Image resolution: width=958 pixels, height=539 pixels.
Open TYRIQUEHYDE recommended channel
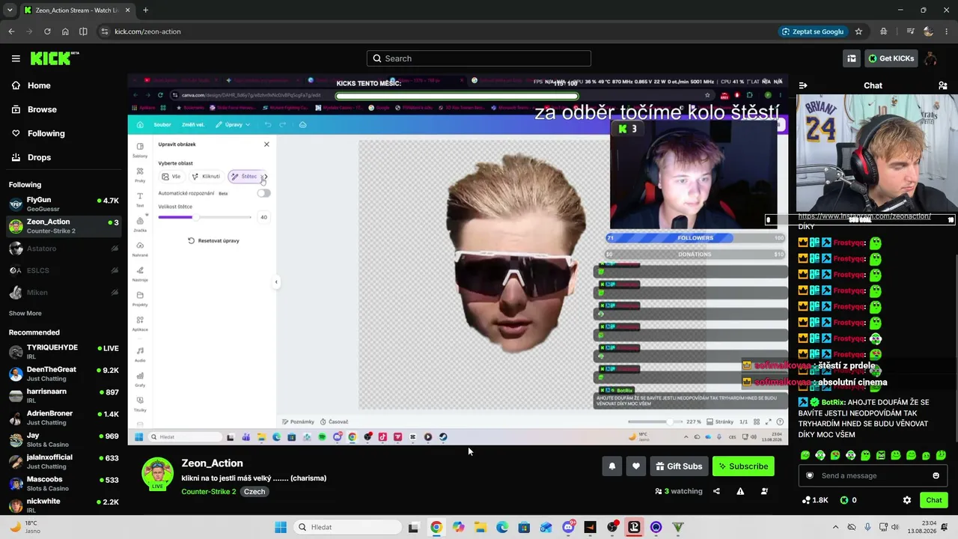click(x=64, y=352)
